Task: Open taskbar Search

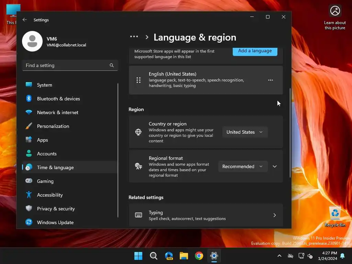Action: pyautogui.click(x=154, y=256)
